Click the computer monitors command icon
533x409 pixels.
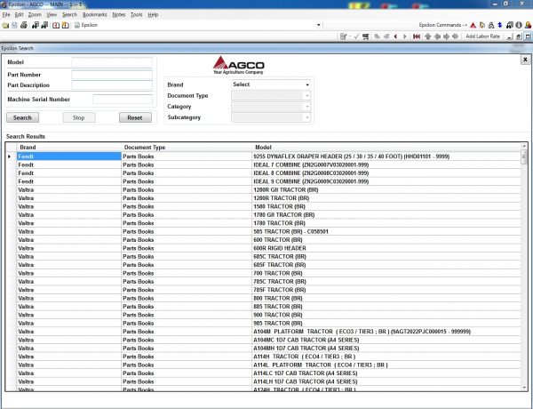[x=510, y=25]
